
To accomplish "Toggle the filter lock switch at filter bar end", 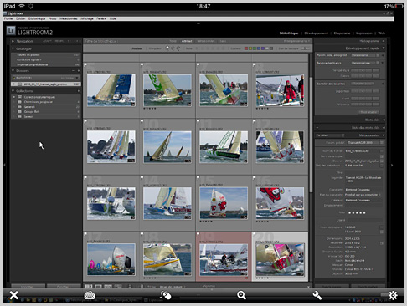I will [306, 48].
